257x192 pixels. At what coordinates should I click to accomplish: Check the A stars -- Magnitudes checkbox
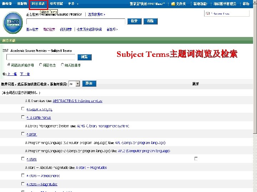point(23,184)
